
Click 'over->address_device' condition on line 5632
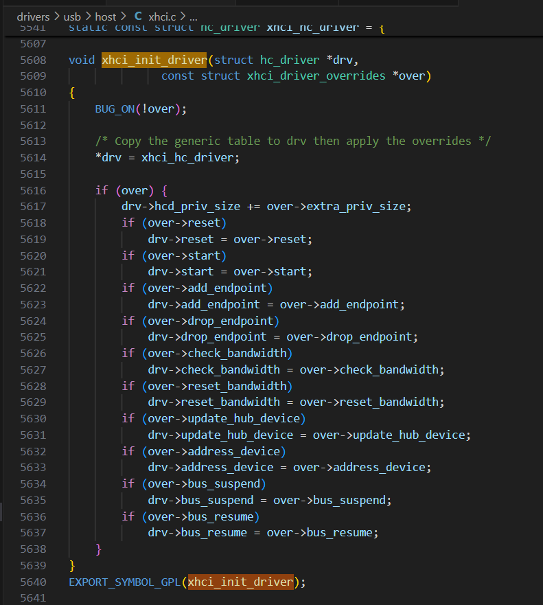pyautogui.click(x=213, y=451)
